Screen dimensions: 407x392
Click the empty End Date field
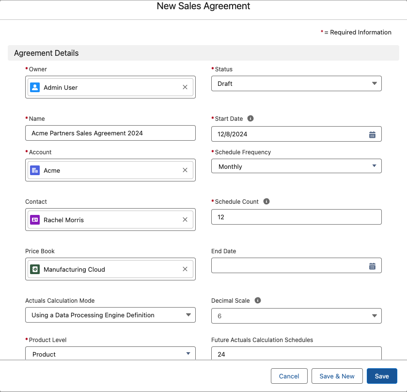pyautogui.click(x=297, y=265)
